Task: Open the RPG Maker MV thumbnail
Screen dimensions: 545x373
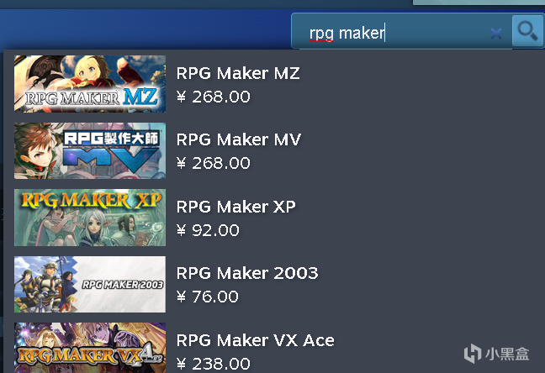Action: (x=90, y=150)
